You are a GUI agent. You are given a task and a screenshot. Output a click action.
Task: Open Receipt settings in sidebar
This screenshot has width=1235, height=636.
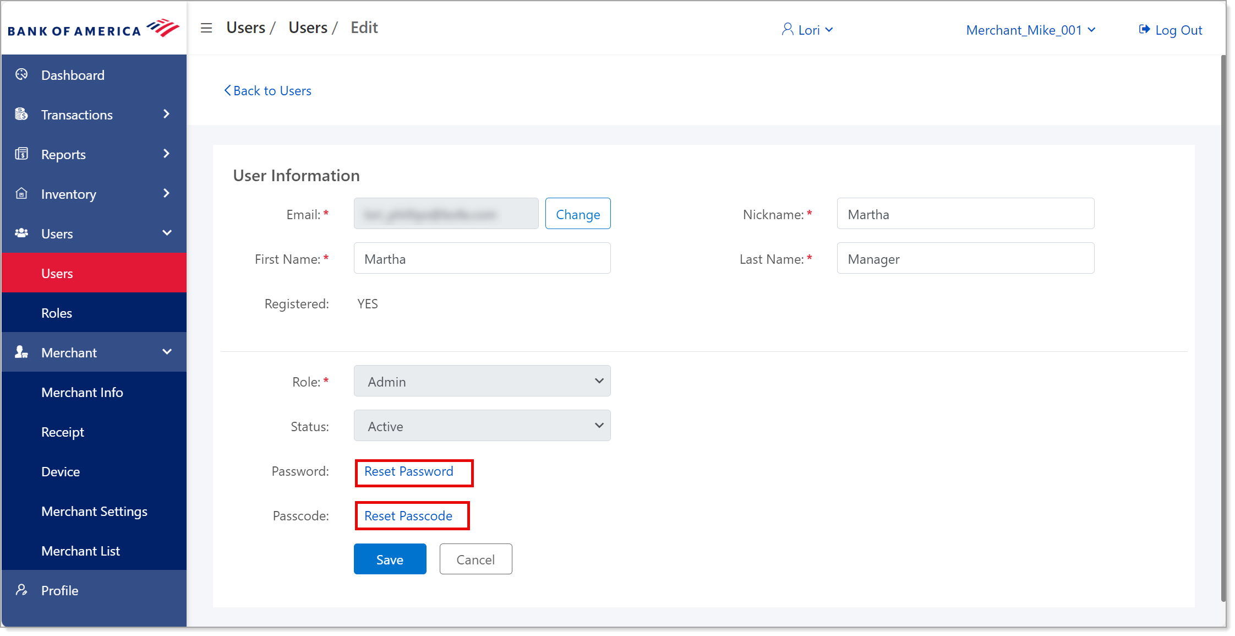(x=94, y=432)
